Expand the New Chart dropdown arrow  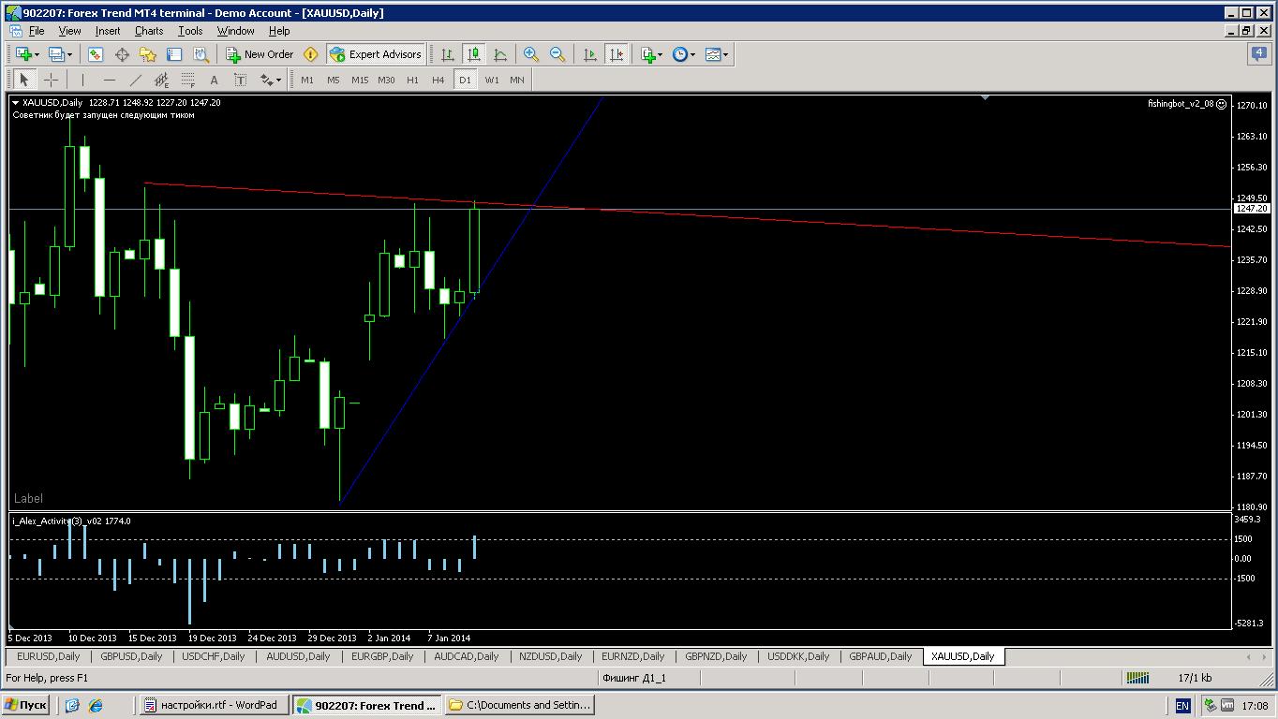[x=37, y=54]
